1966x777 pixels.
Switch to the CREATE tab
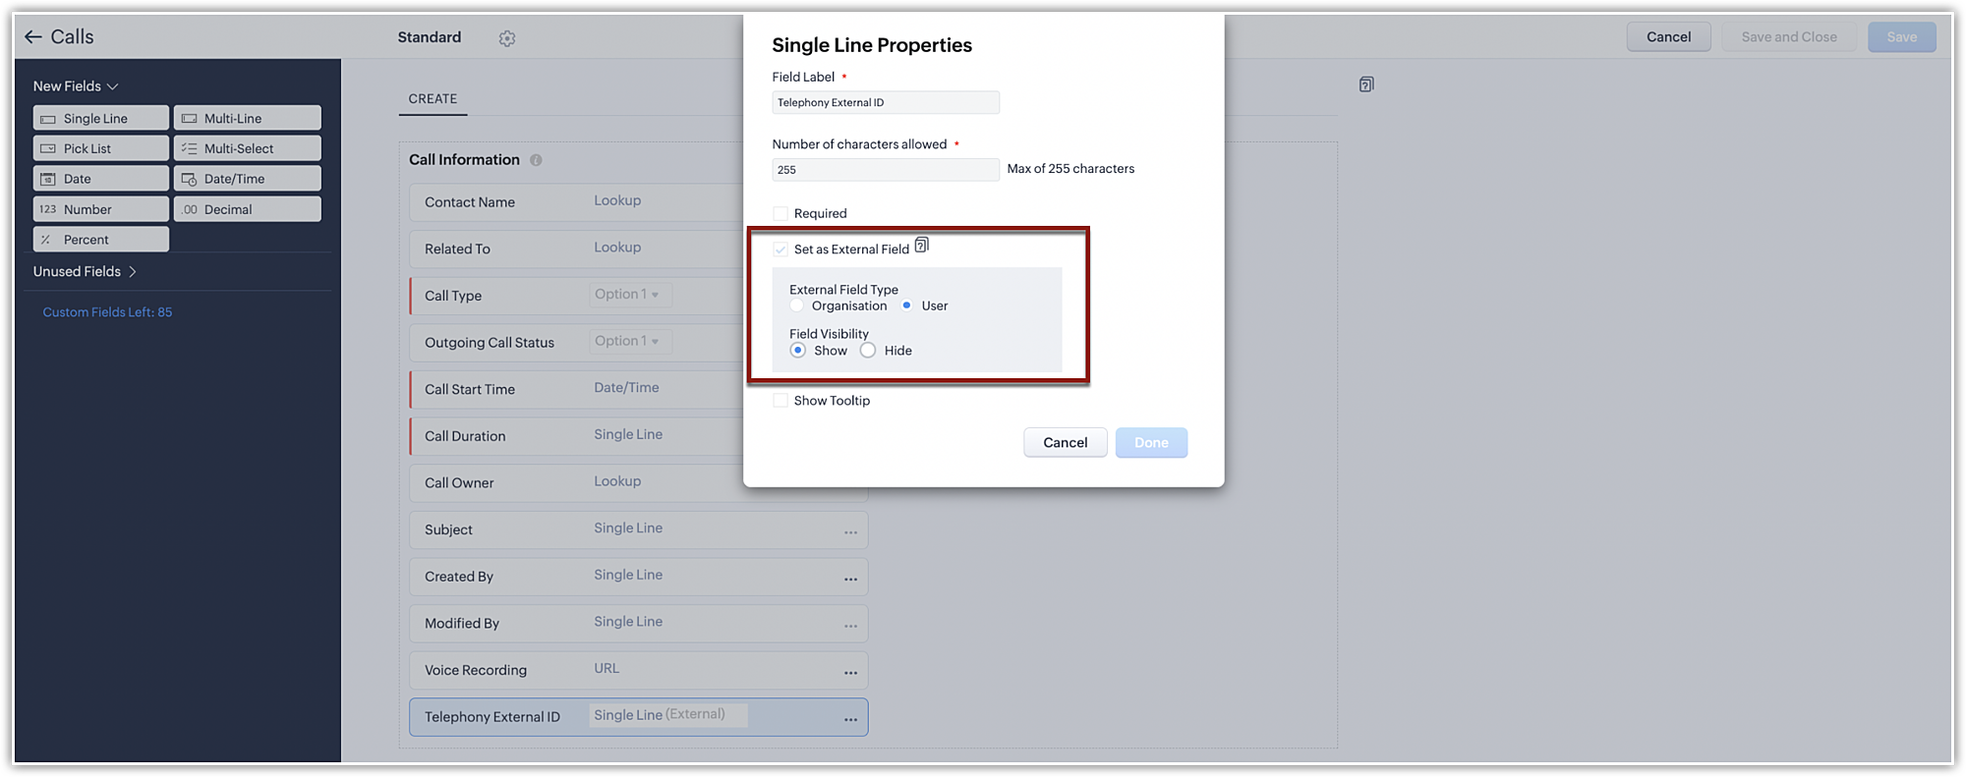point(433,99)
